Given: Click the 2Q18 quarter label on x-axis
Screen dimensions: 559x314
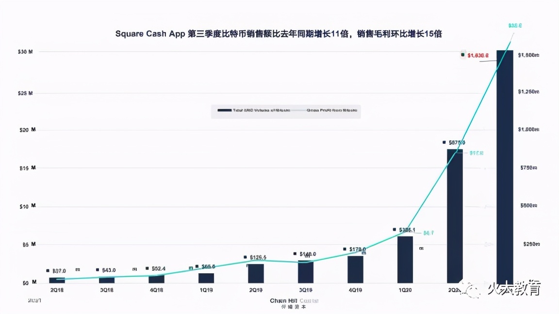Looking at the screenshot, I should pos(57,290).
